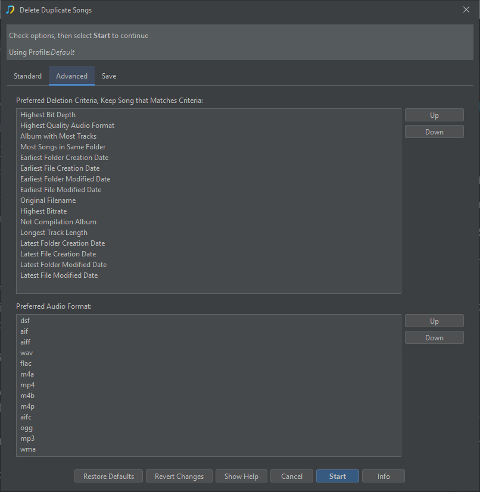Select the m4a audio format
This screenshot has height=492, width=480.
point(208,374)
